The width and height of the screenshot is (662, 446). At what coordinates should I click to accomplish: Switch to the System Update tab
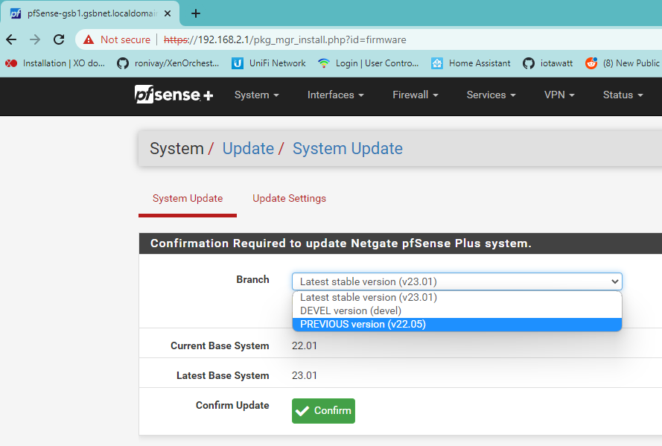[x=188, y=198]
